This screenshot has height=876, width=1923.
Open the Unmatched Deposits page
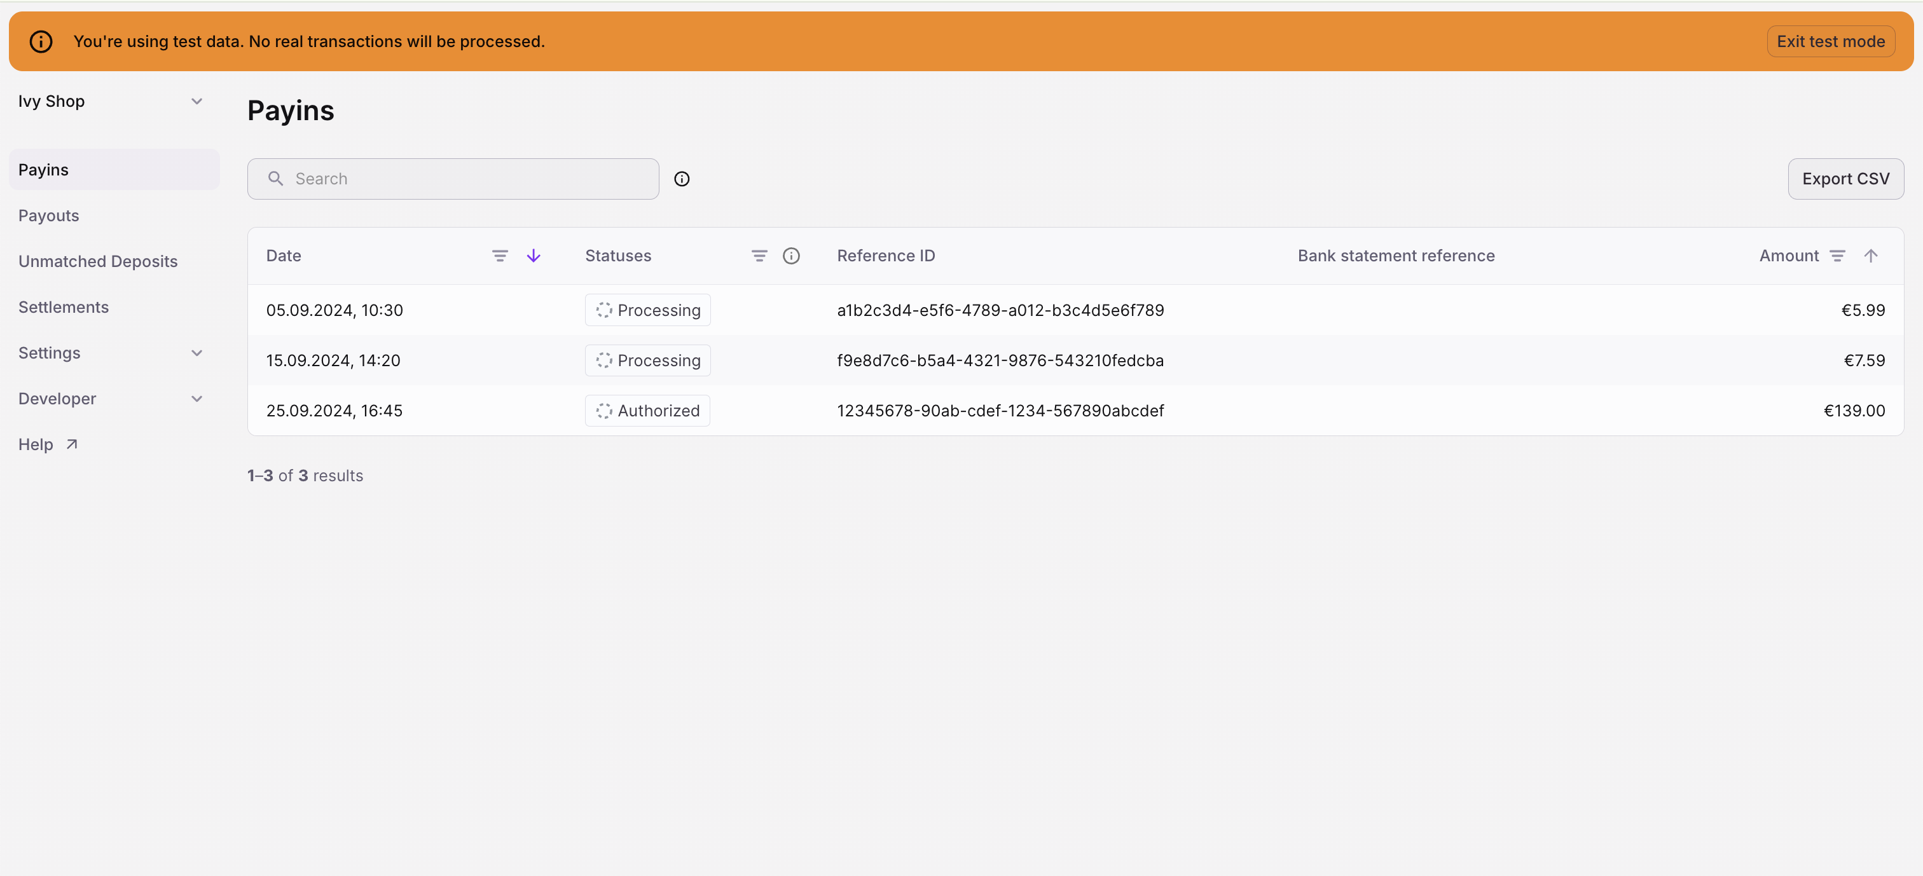(98, 261)
